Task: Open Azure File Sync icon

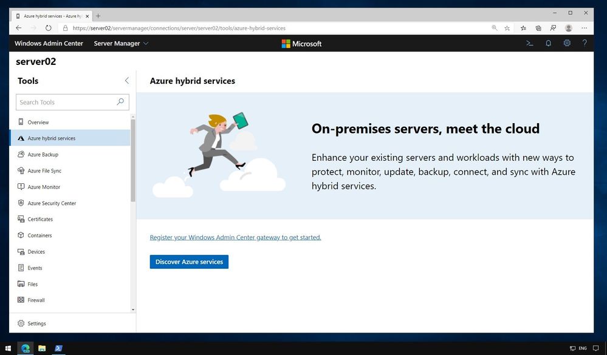Action: tap(21, 171)
